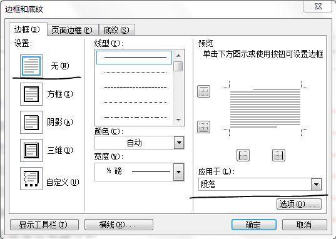Image resolution: width=336 pixels, height=239 pixels.
Task: Click the 三维(D) label text
Action: pyautogui.click(x=60, y=150)
